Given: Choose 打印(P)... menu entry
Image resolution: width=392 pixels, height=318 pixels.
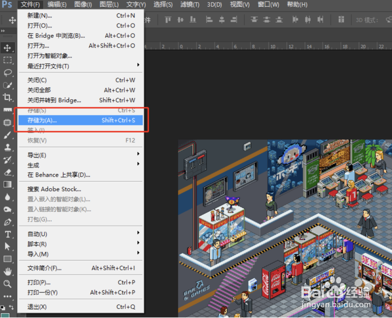Looking at the screenshot, I should (80, 282).
